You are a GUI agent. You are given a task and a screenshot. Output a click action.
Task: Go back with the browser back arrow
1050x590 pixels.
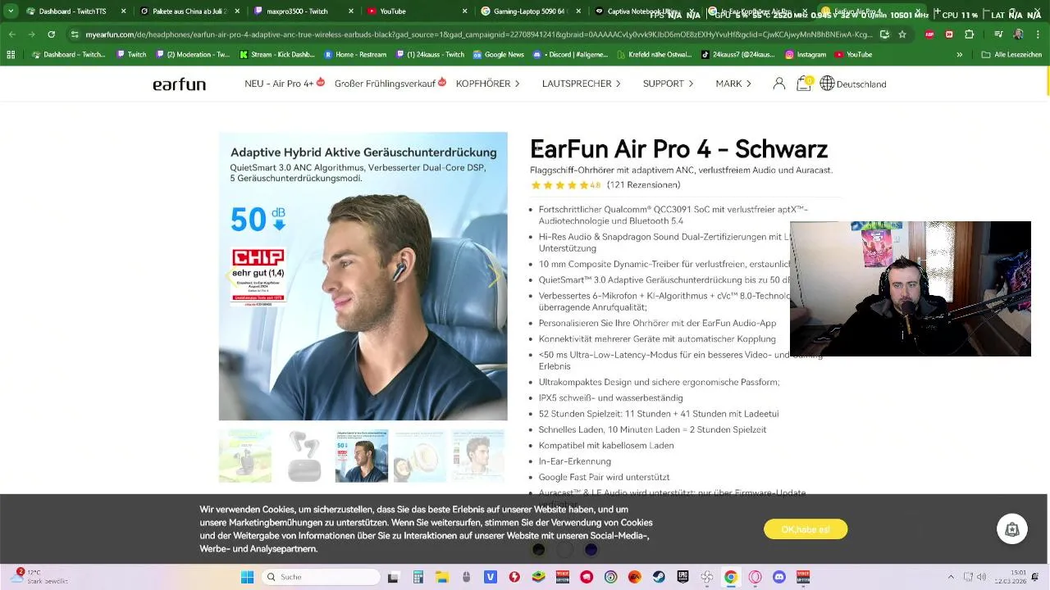tap(11, 34)
